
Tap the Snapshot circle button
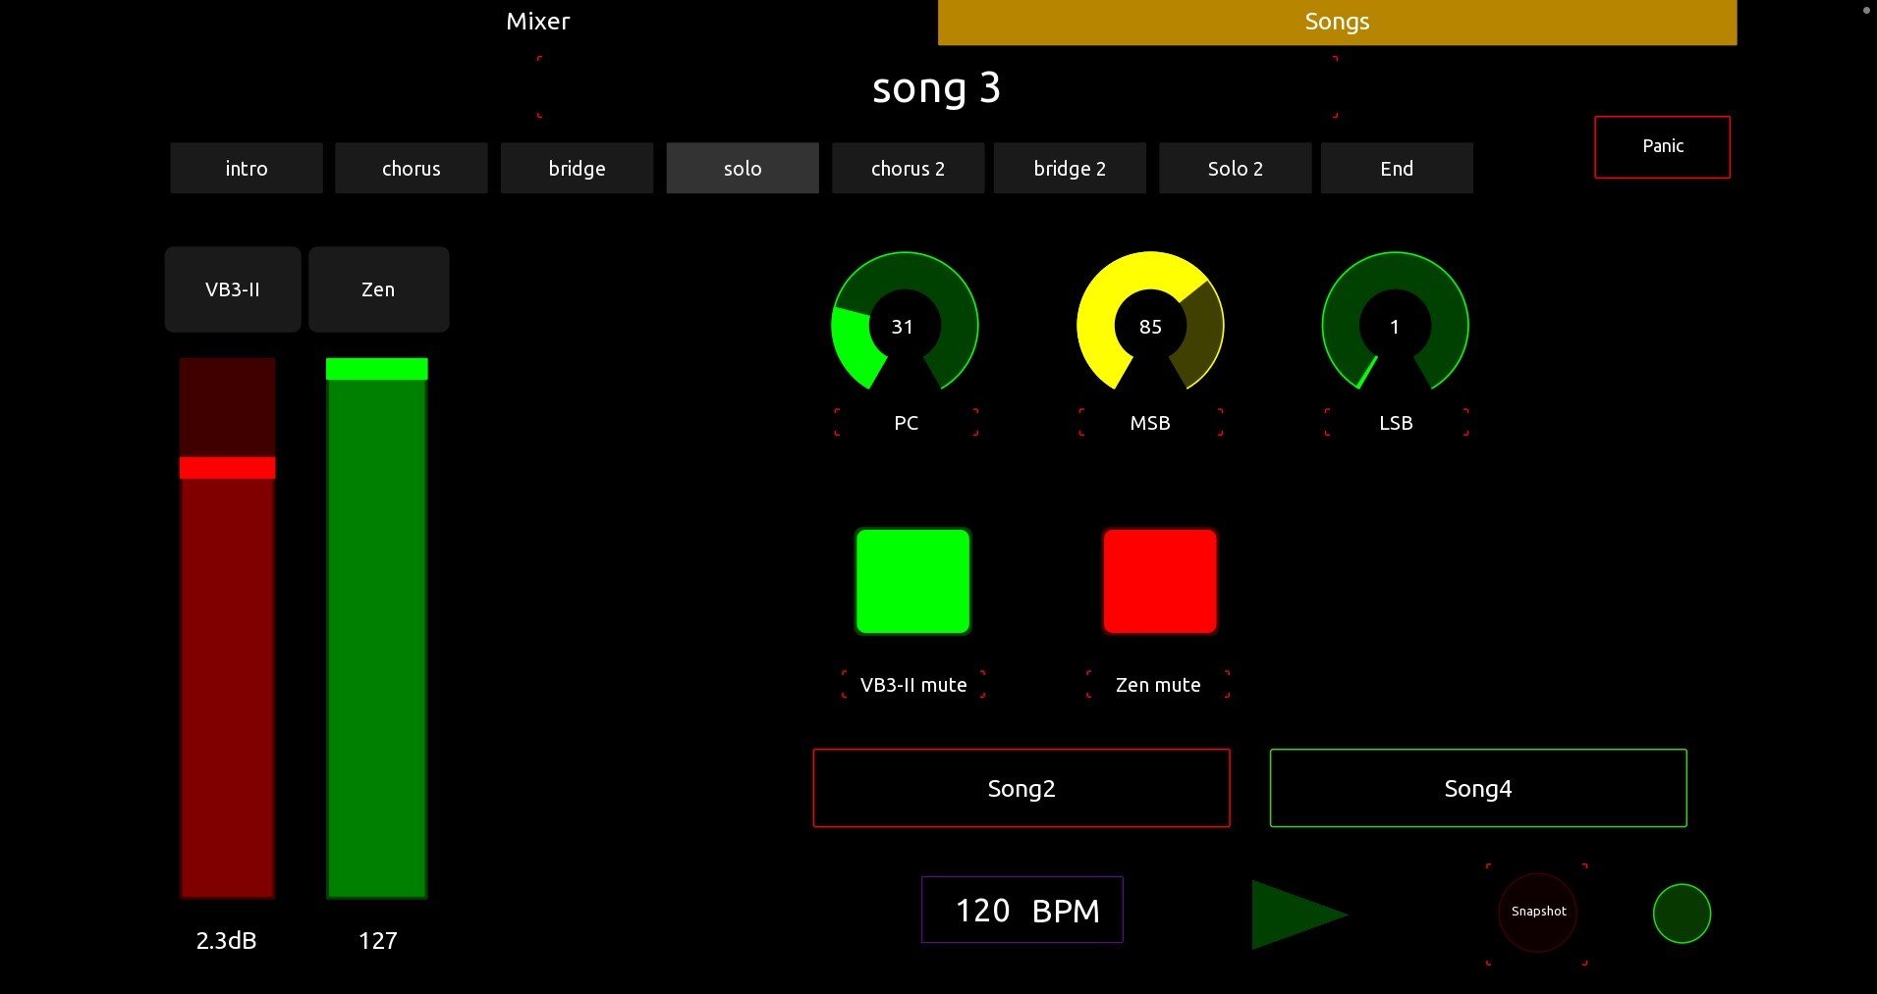pyautogui.click(x=1537, y=911)
